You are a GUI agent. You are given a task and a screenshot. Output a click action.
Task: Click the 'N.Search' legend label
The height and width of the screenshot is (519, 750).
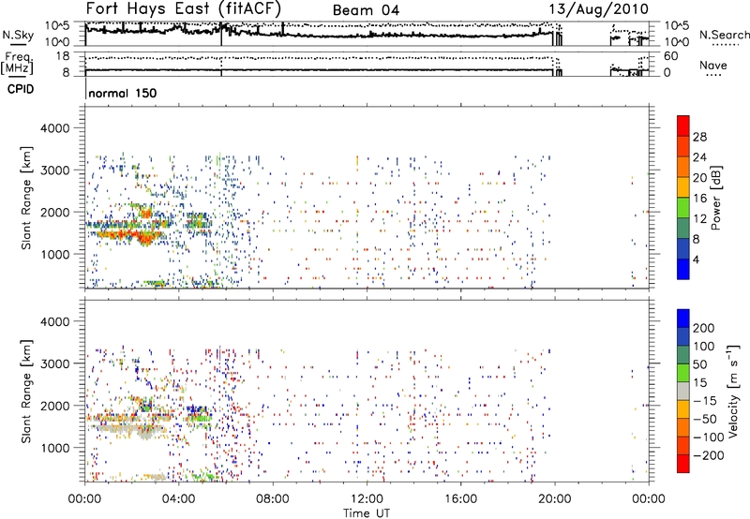(x=724, y=35)
